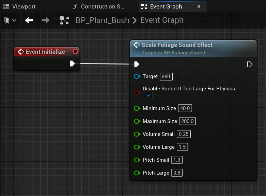
Task: Open the bookmarks dropdown arrow
Action: (14, 20)
